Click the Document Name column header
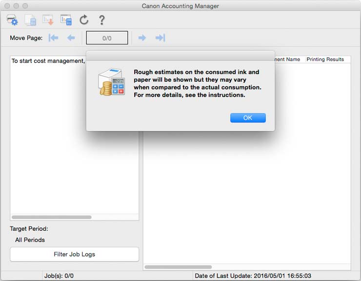This screenshot has width=361, height=281. click(x=287, y=59)
